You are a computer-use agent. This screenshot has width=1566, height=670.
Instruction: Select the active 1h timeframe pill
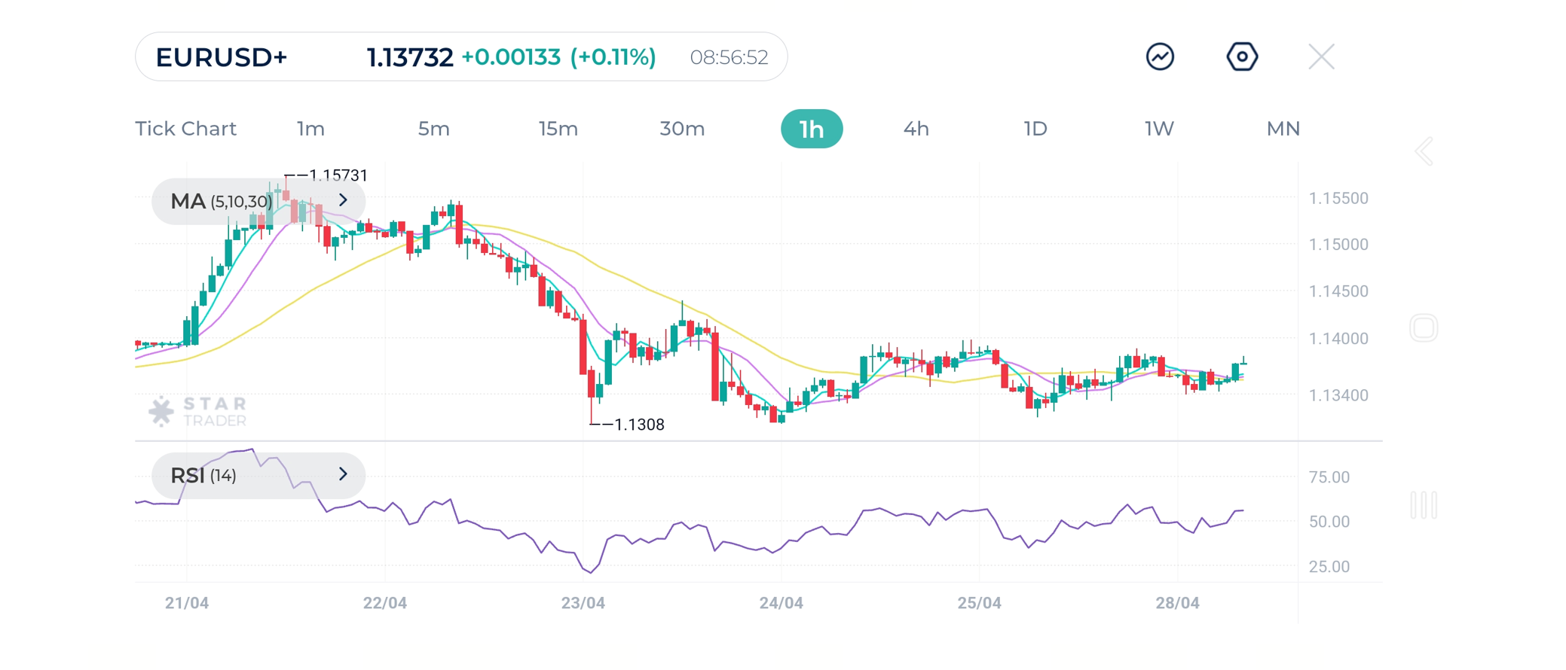coord(812,129)
